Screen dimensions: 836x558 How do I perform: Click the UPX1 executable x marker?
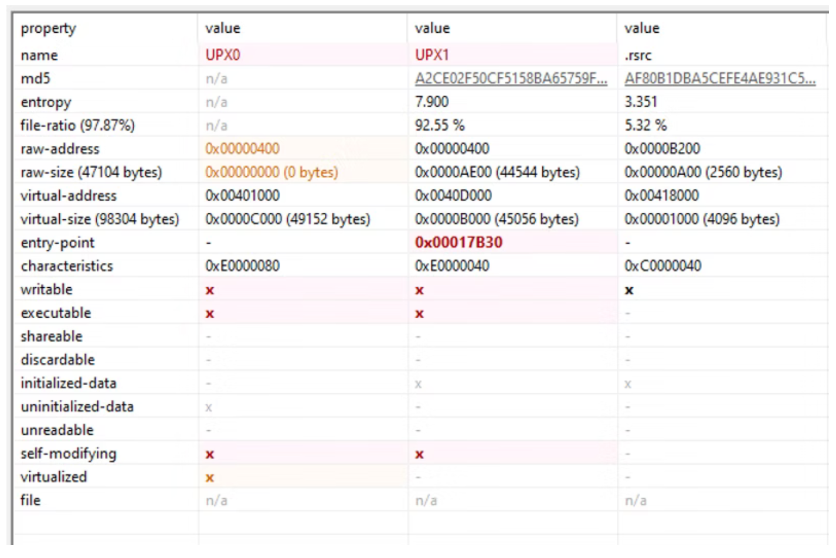419,314
